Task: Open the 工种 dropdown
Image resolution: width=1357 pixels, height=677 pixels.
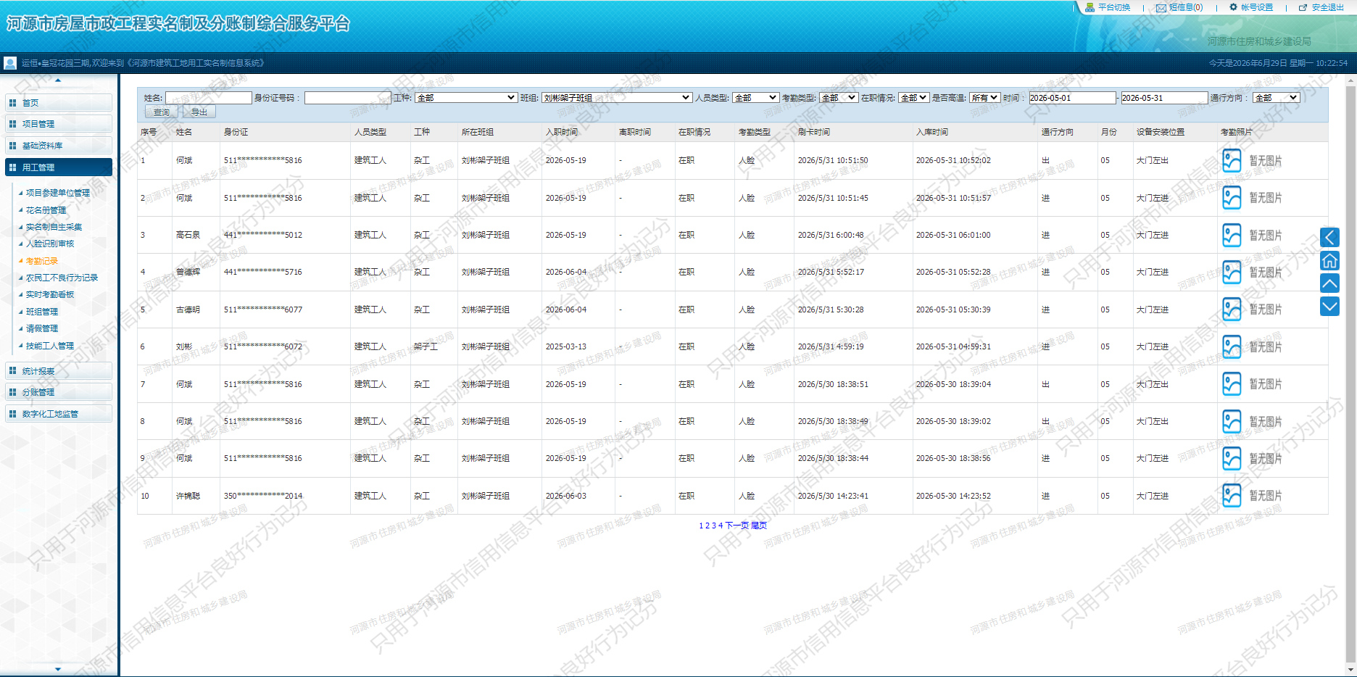Action: tap(466, 97)
